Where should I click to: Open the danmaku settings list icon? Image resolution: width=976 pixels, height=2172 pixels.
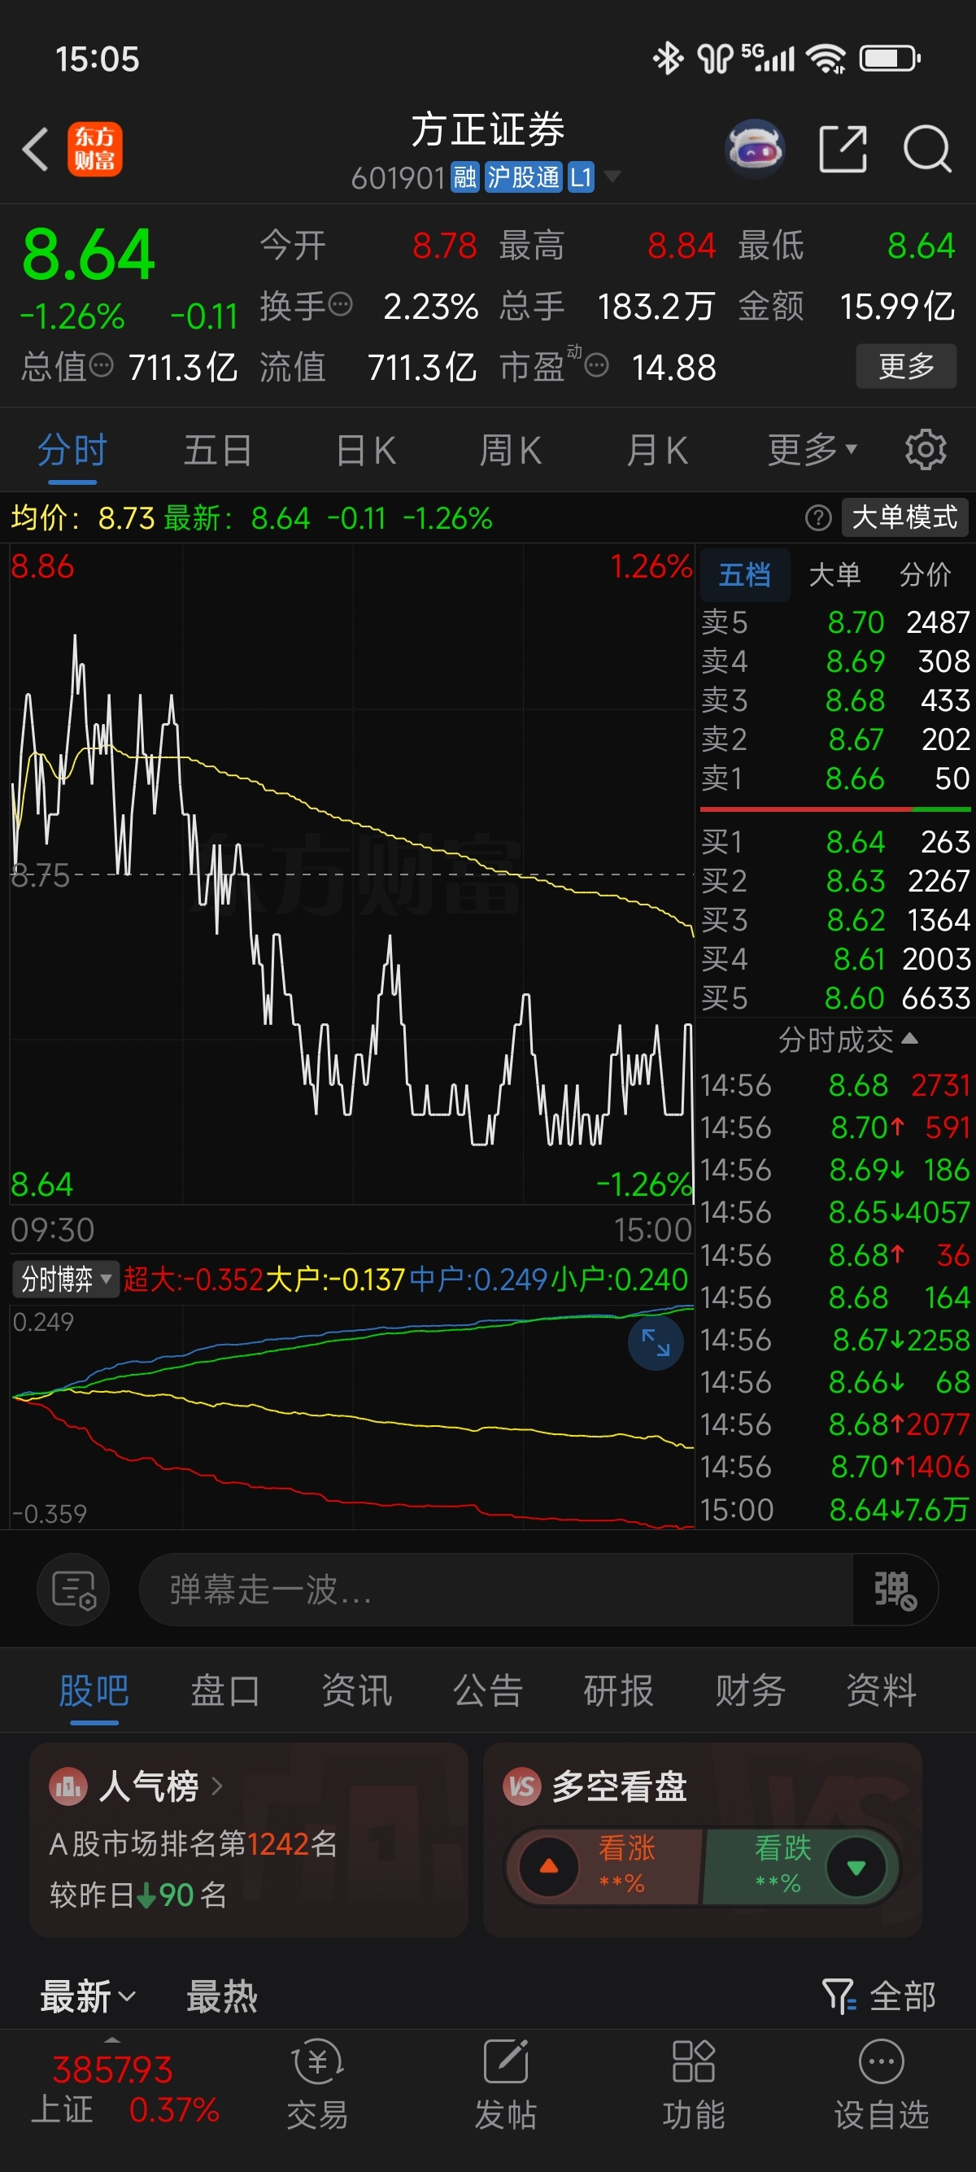point(73,1590)
